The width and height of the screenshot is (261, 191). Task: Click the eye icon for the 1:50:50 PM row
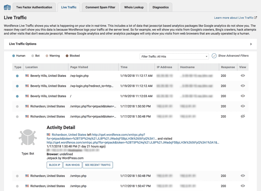(243, 106)
